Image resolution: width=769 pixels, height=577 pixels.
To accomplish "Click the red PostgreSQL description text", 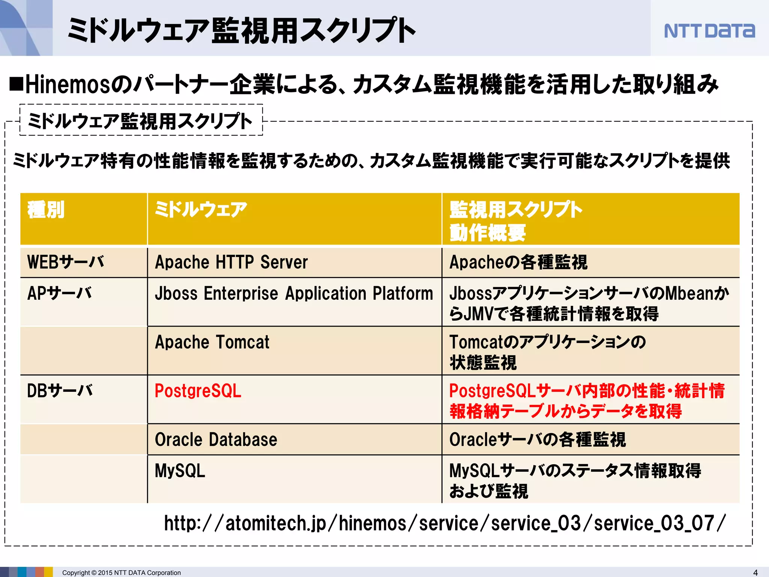I will coord(587,400).
